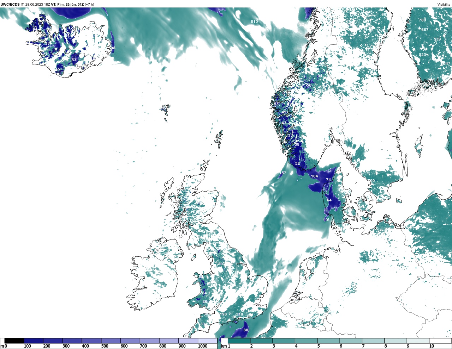Viewport: 452px width, 349px height.
Task: Click the 'm' unit label on legend
Action: (x=2, y=346)
